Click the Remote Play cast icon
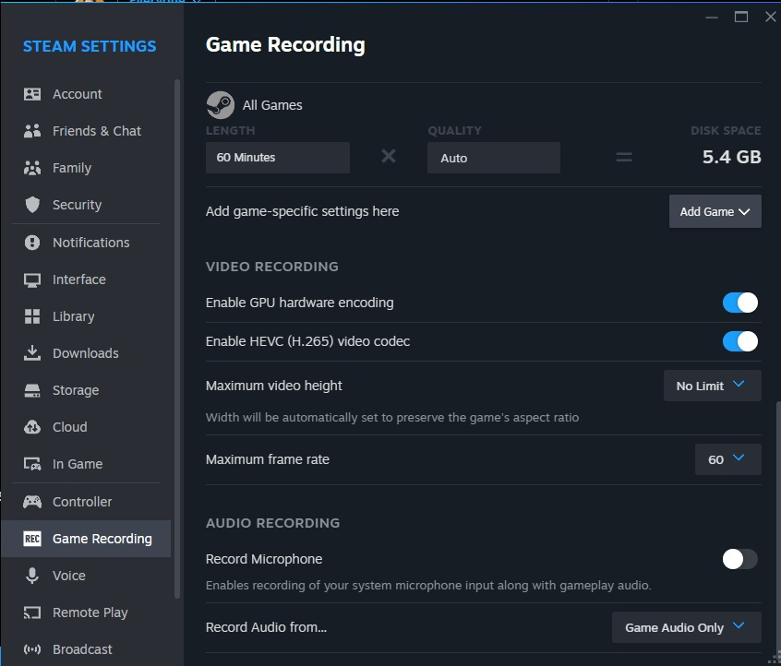The height and width of the screenshot is (666, 781). click(x=32, y=612)
